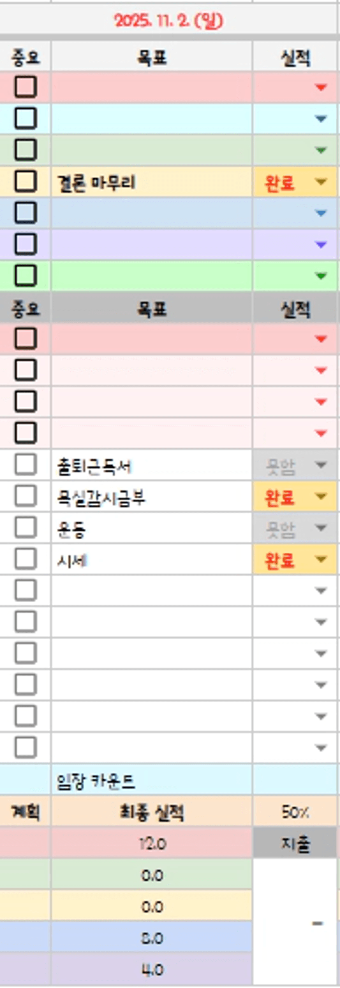The image size is (340, 988).
Task: Select the "결론 마무리" goal cell
Action: pos(151,182)
